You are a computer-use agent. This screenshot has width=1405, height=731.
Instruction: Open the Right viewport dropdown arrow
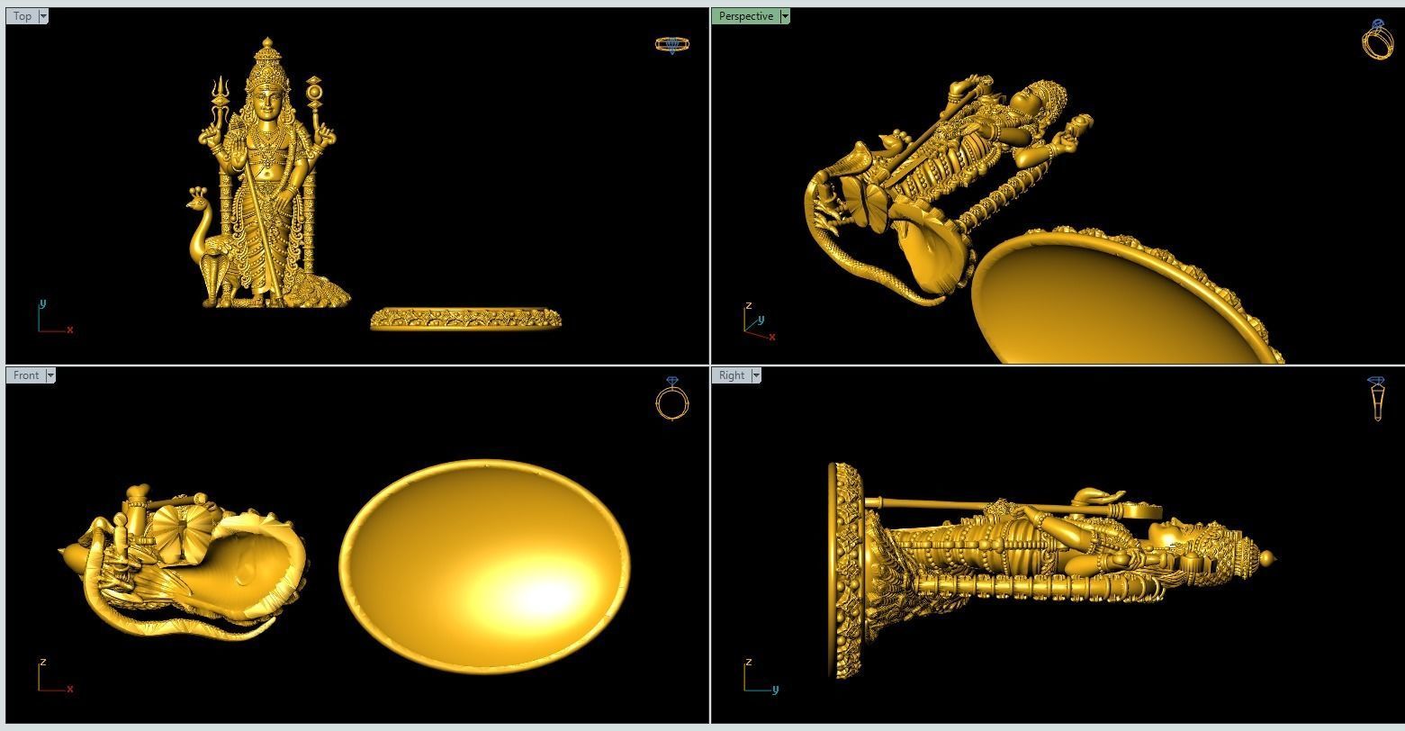click(x=756, y=375)
